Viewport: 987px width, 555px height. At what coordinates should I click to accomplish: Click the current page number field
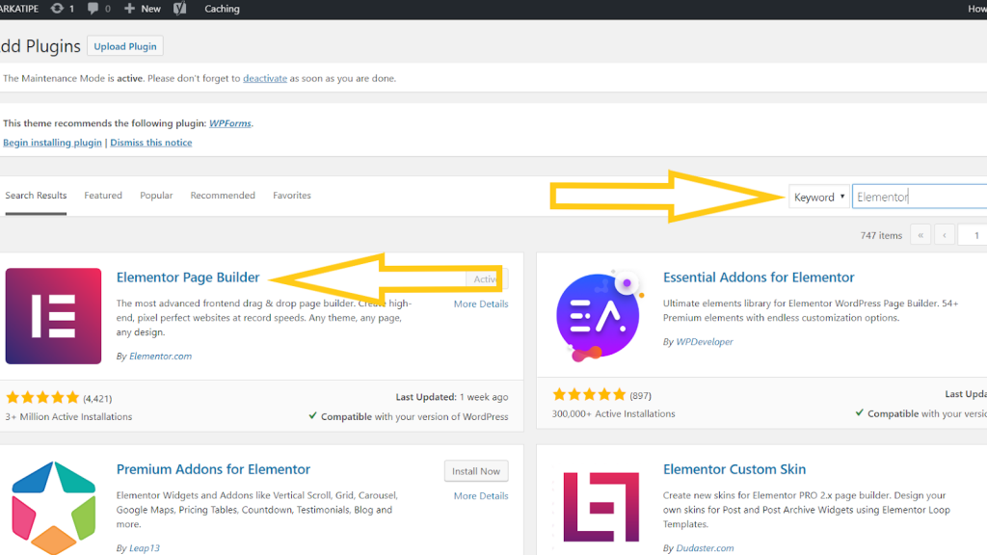973,235
